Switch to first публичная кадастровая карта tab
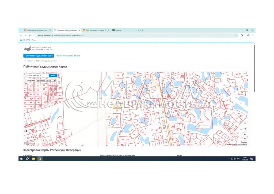This screenshot has height=194, width=274. tap(37, 30)
